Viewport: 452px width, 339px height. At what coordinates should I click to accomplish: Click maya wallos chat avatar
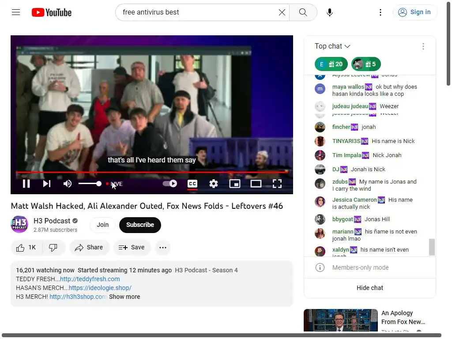[320, 89]
